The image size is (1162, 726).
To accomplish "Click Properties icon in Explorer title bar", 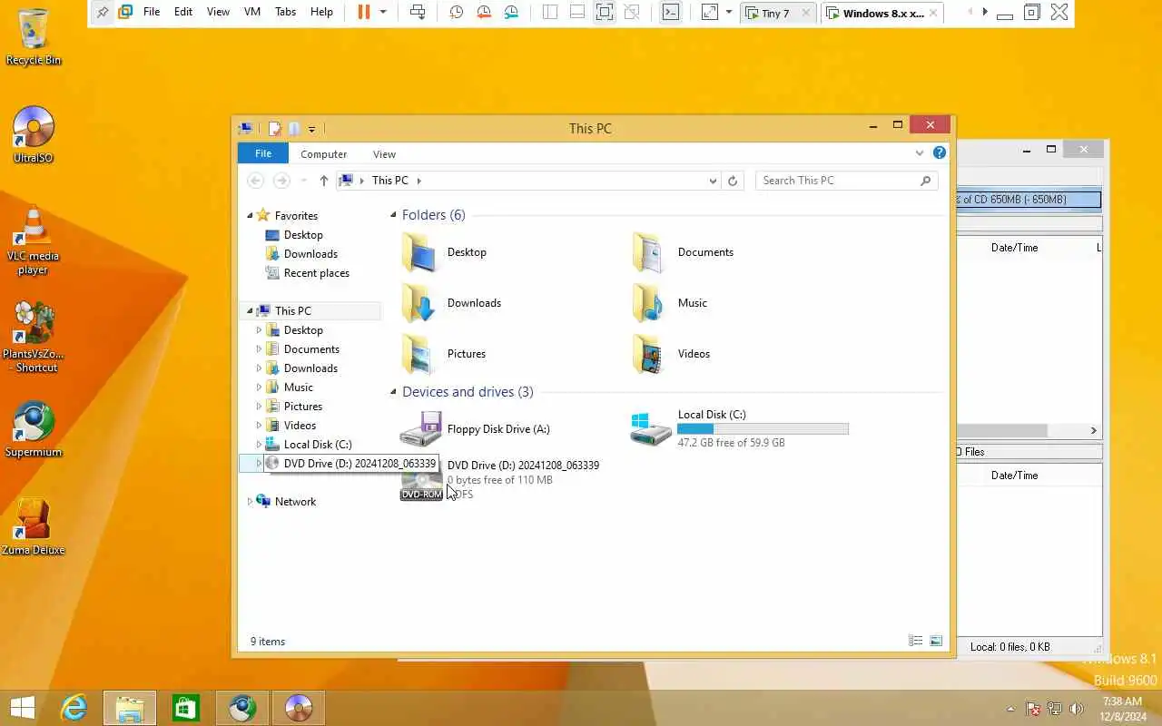I will pyautogui.click(x=275, y=129).
